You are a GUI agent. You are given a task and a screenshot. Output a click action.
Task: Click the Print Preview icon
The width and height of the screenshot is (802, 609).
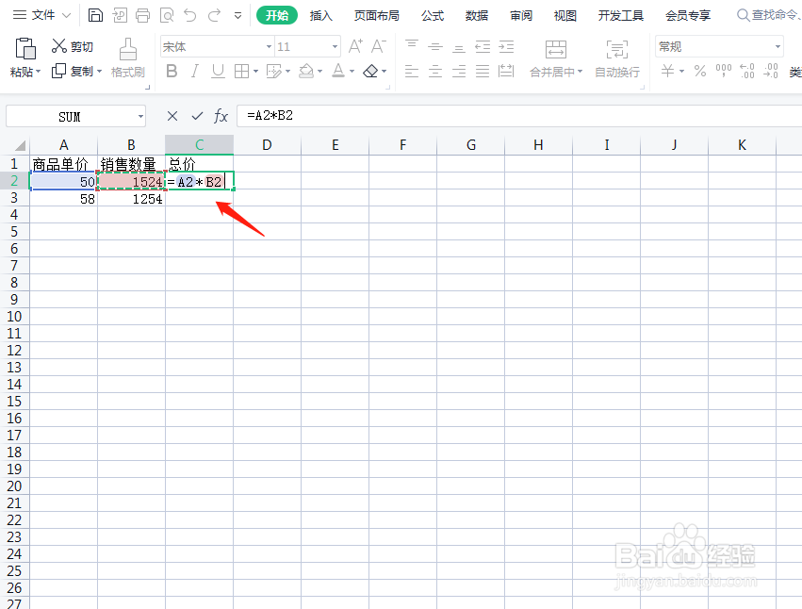(x=167, y=15)
